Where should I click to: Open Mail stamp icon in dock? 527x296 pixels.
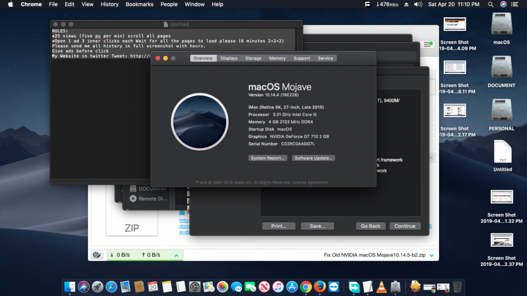[x=125, y=287]
